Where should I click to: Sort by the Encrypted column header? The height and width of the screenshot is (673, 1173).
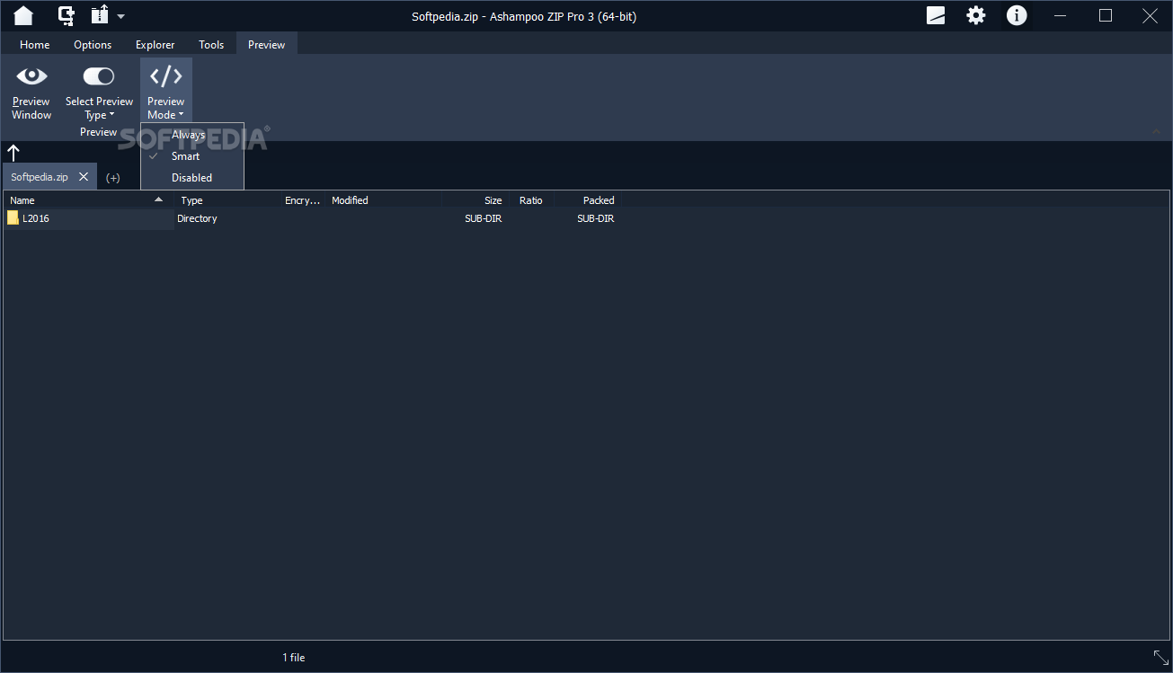click(303, 200)
